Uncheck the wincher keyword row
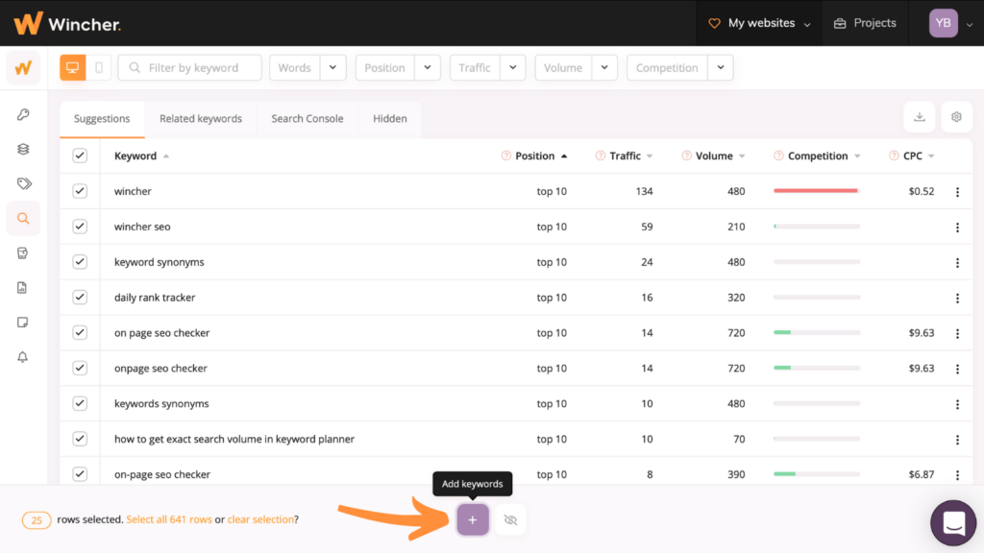The image size is (984, 553). [80, 191]
